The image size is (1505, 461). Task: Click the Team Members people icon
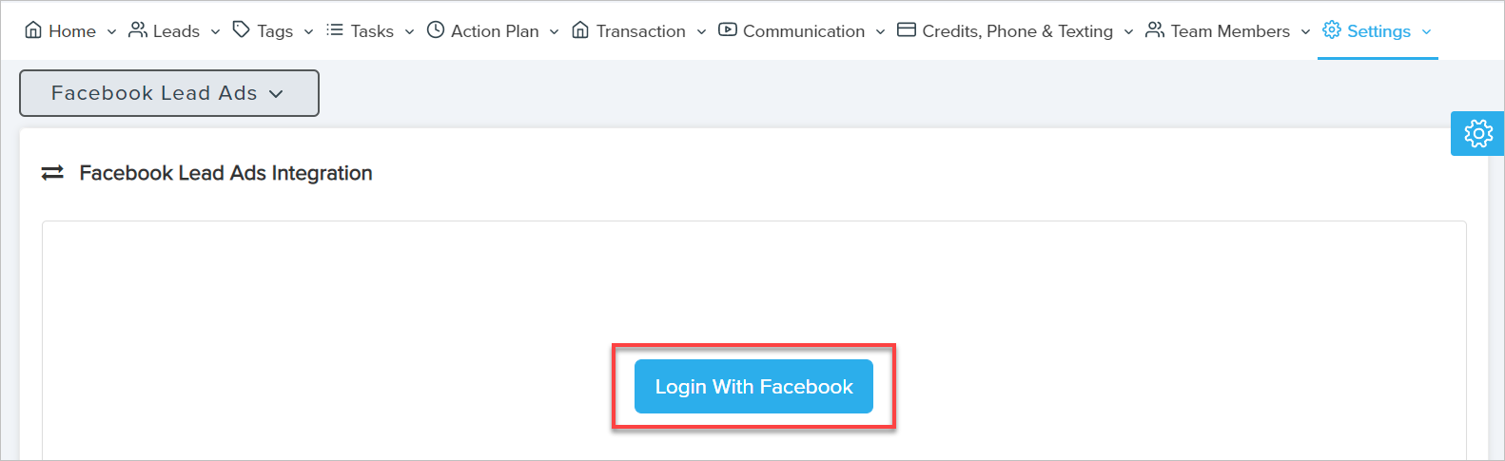1155,30
